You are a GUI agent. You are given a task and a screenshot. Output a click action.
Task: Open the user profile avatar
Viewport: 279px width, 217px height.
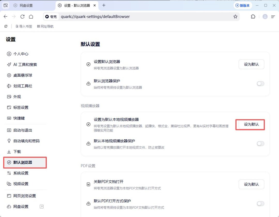point(265,17)
